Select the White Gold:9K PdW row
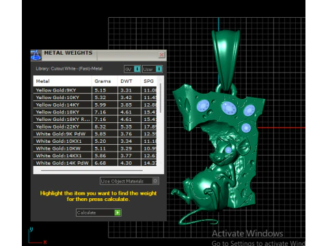 95,134
